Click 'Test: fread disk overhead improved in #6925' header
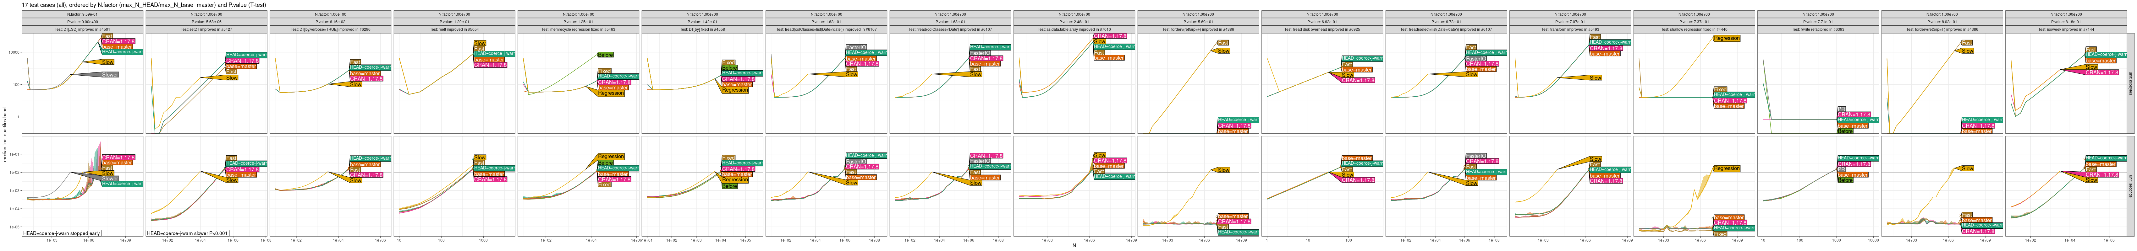 1322,29
